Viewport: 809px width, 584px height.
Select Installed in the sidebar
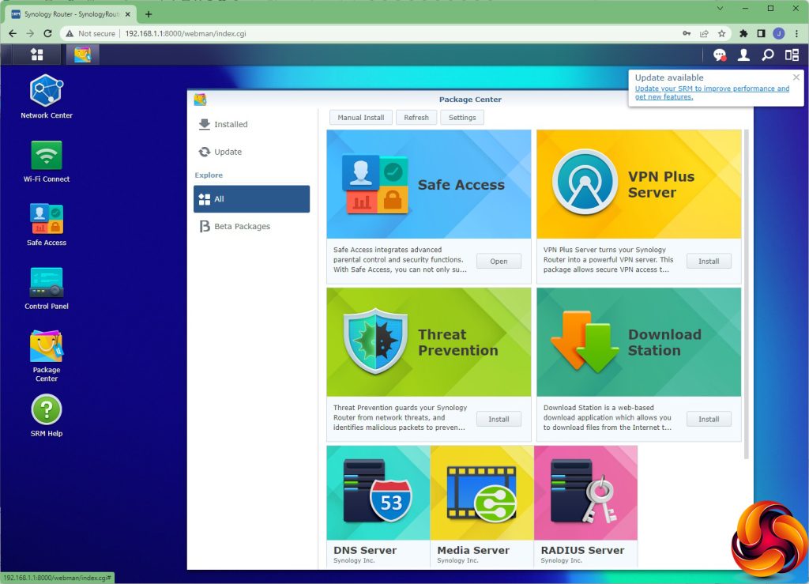[251, 124]
